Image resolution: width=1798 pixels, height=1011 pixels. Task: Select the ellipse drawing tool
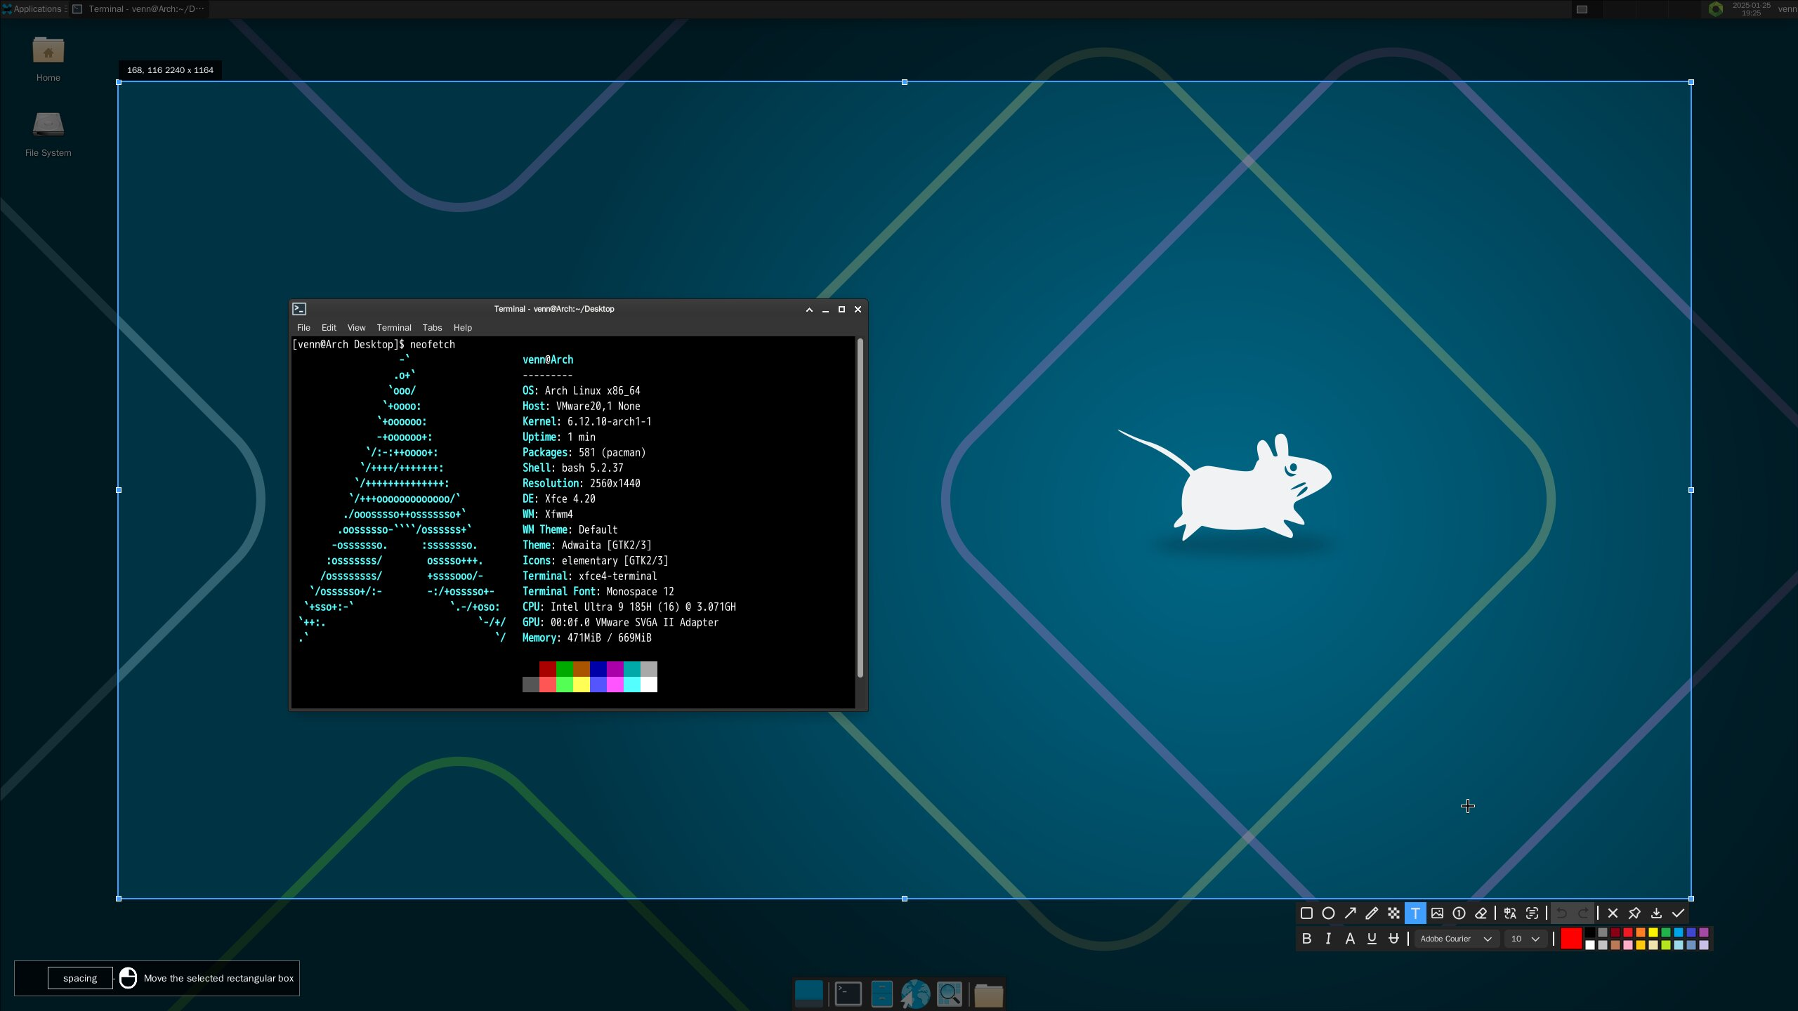click(x=1328, y=913)
